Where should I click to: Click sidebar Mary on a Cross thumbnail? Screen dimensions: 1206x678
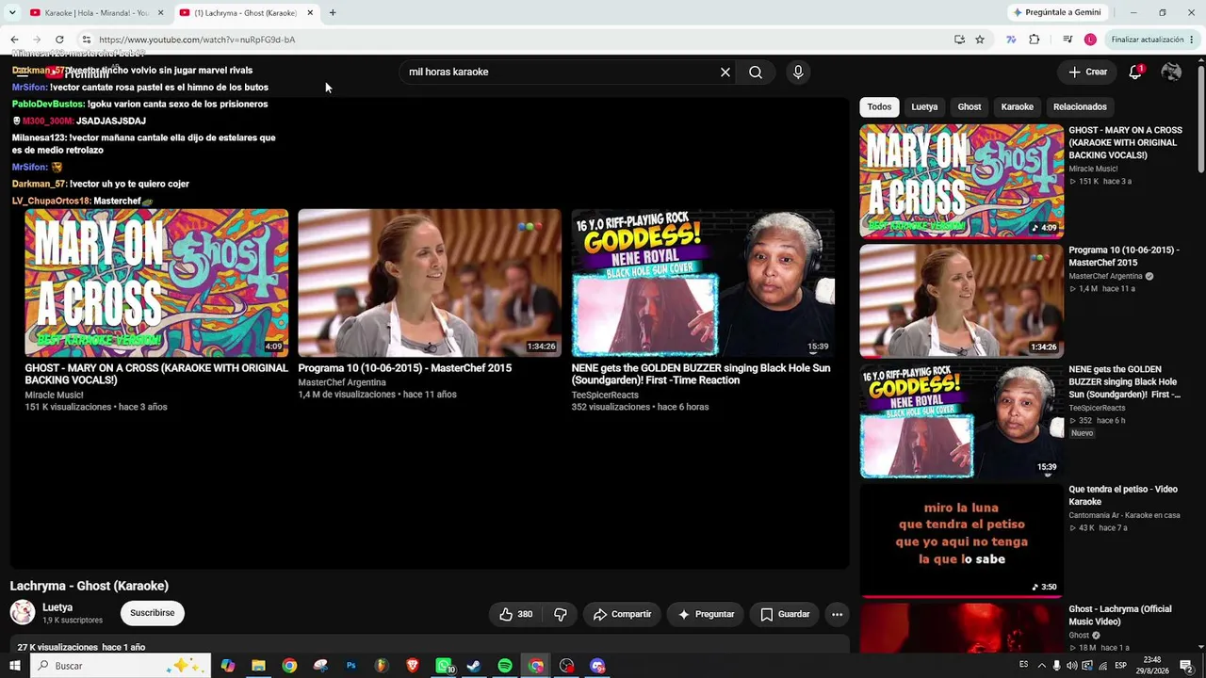pyautogui.click(x=962, y=181)
